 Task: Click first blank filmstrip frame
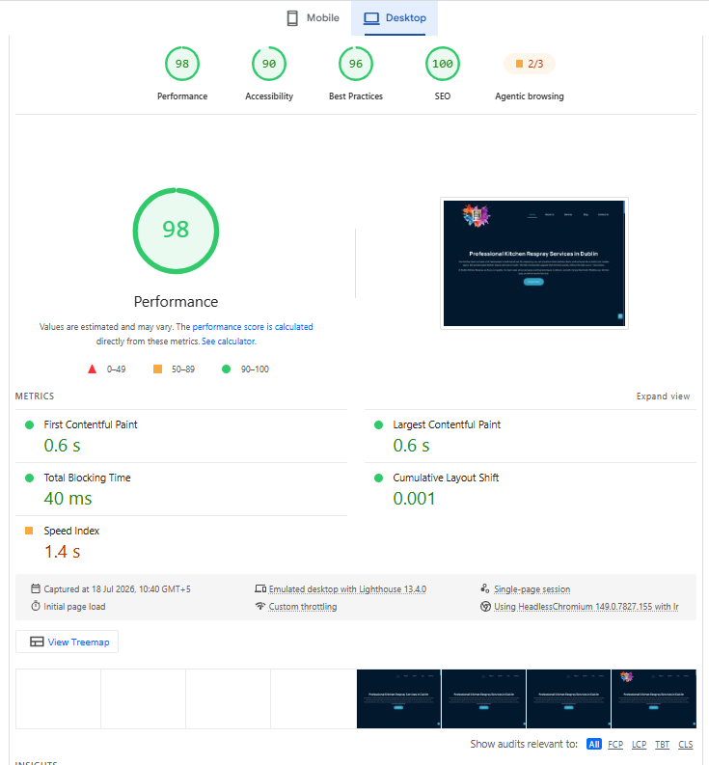coord(58,699)
